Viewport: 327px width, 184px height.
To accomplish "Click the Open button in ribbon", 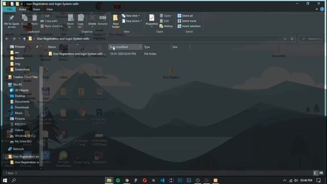I will (x=167, y=16).
